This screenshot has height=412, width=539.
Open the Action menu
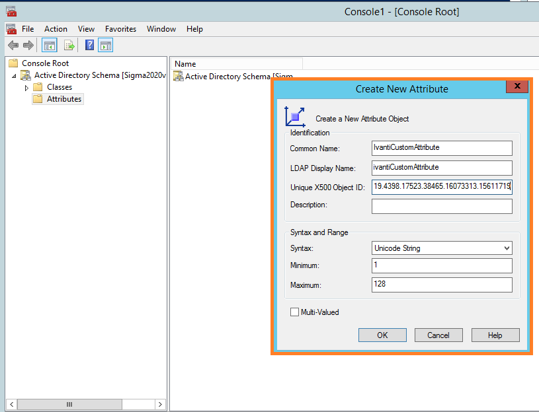tap(56, 28)
